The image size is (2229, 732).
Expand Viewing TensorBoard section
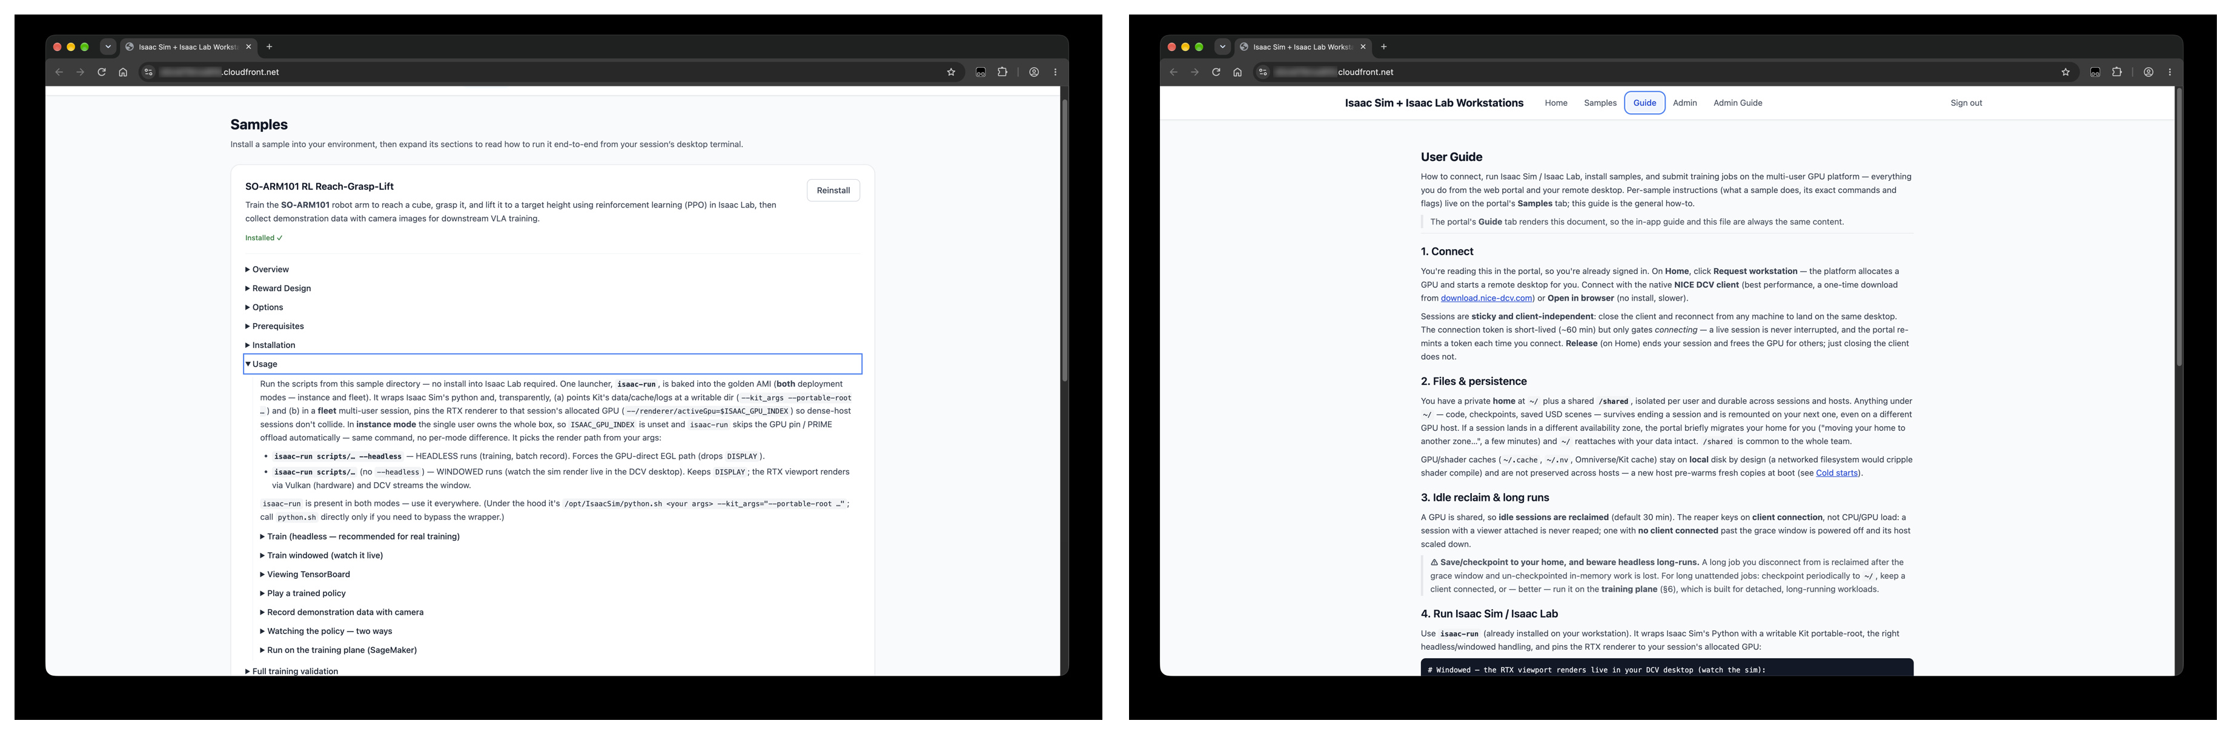tap(305, 575)
